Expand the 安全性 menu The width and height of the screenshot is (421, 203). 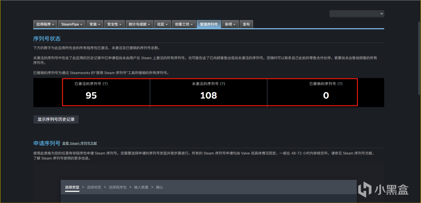(x=114, y=24)
